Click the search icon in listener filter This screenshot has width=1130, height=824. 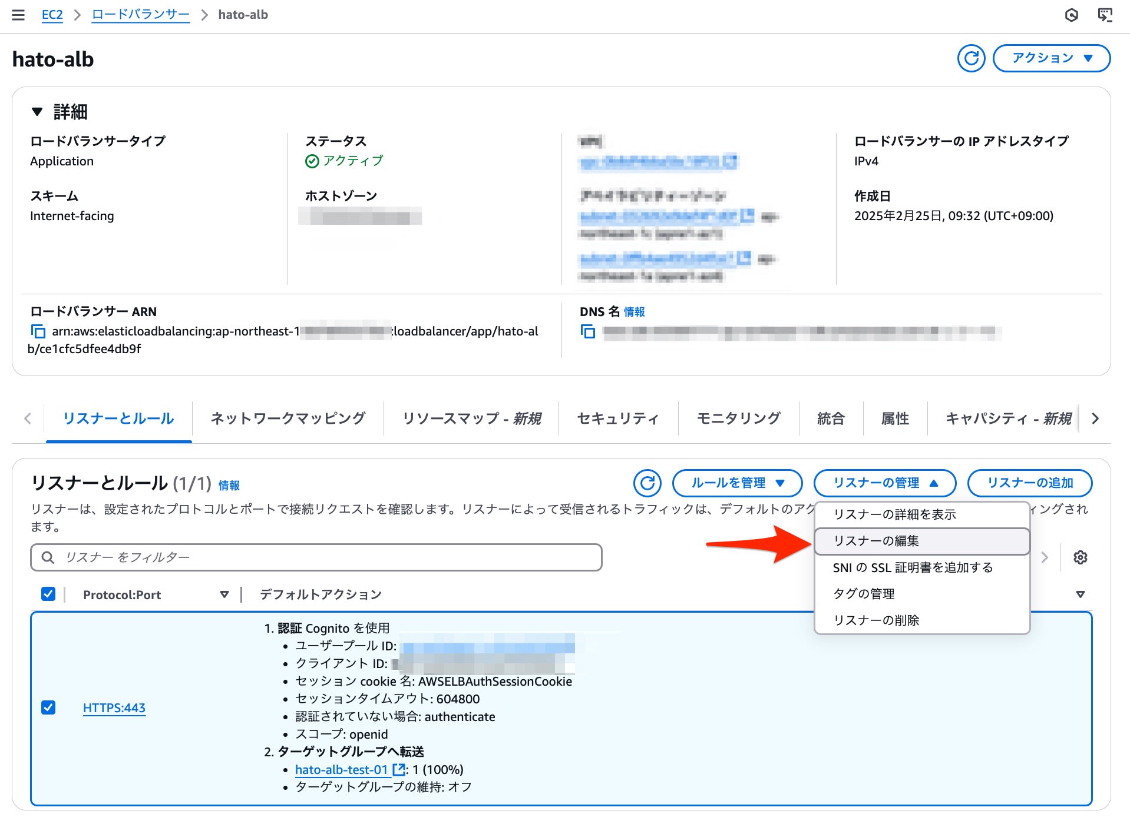click(x=48, y=557)
